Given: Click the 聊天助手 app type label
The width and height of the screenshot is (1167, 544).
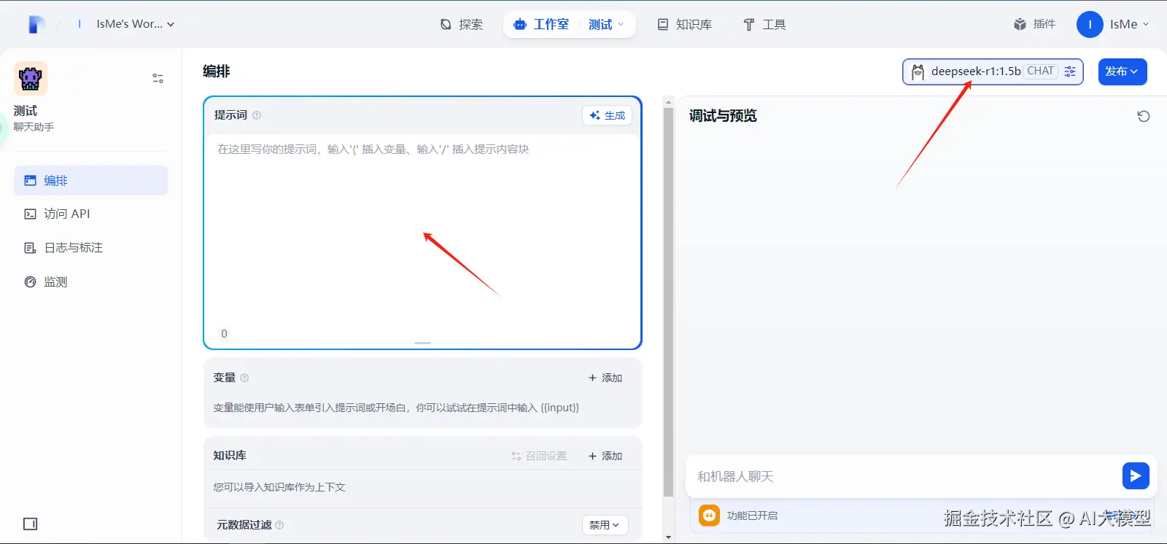Looking at the screenshot, I should click(34, 127).
